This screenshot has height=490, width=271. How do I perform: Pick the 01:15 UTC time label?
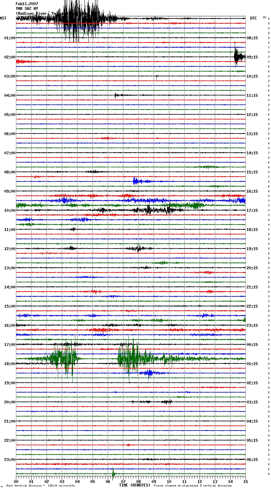click(252, 364)
